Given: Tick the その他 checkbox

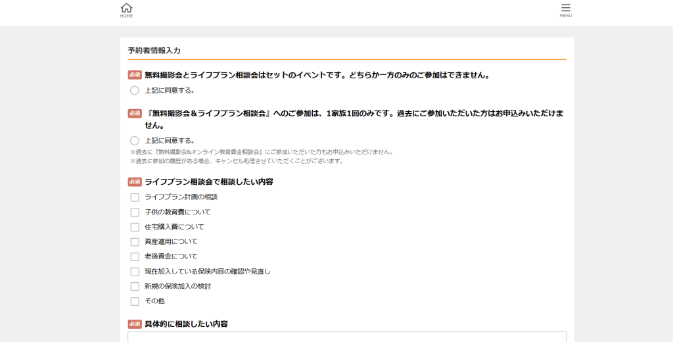Looking at the screenshot, I should click(135, 301).
